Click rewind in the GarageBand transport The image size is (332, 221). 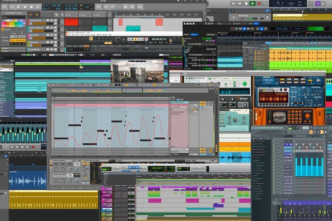[233, 4]
